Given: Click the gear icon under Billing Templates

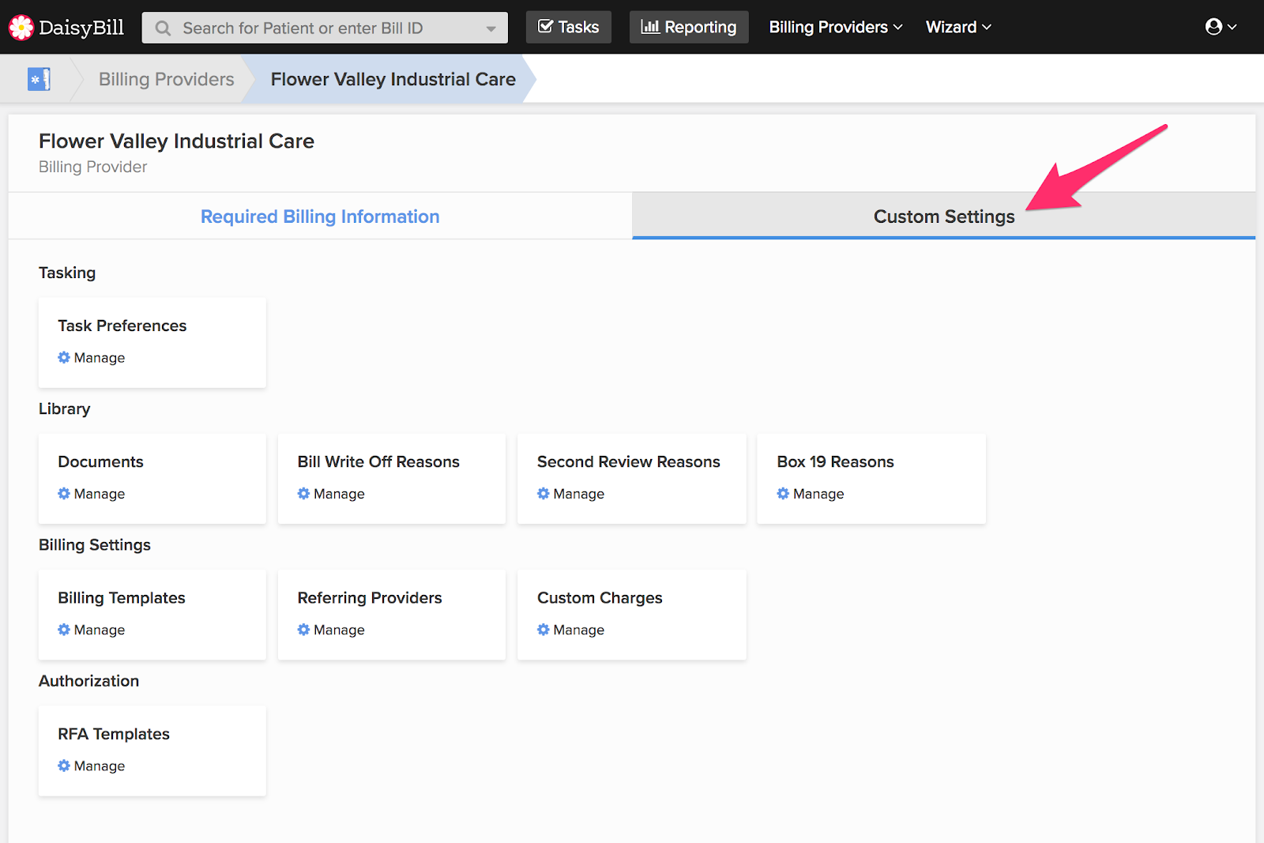Looking at the screenshot, I should [64, 630].
